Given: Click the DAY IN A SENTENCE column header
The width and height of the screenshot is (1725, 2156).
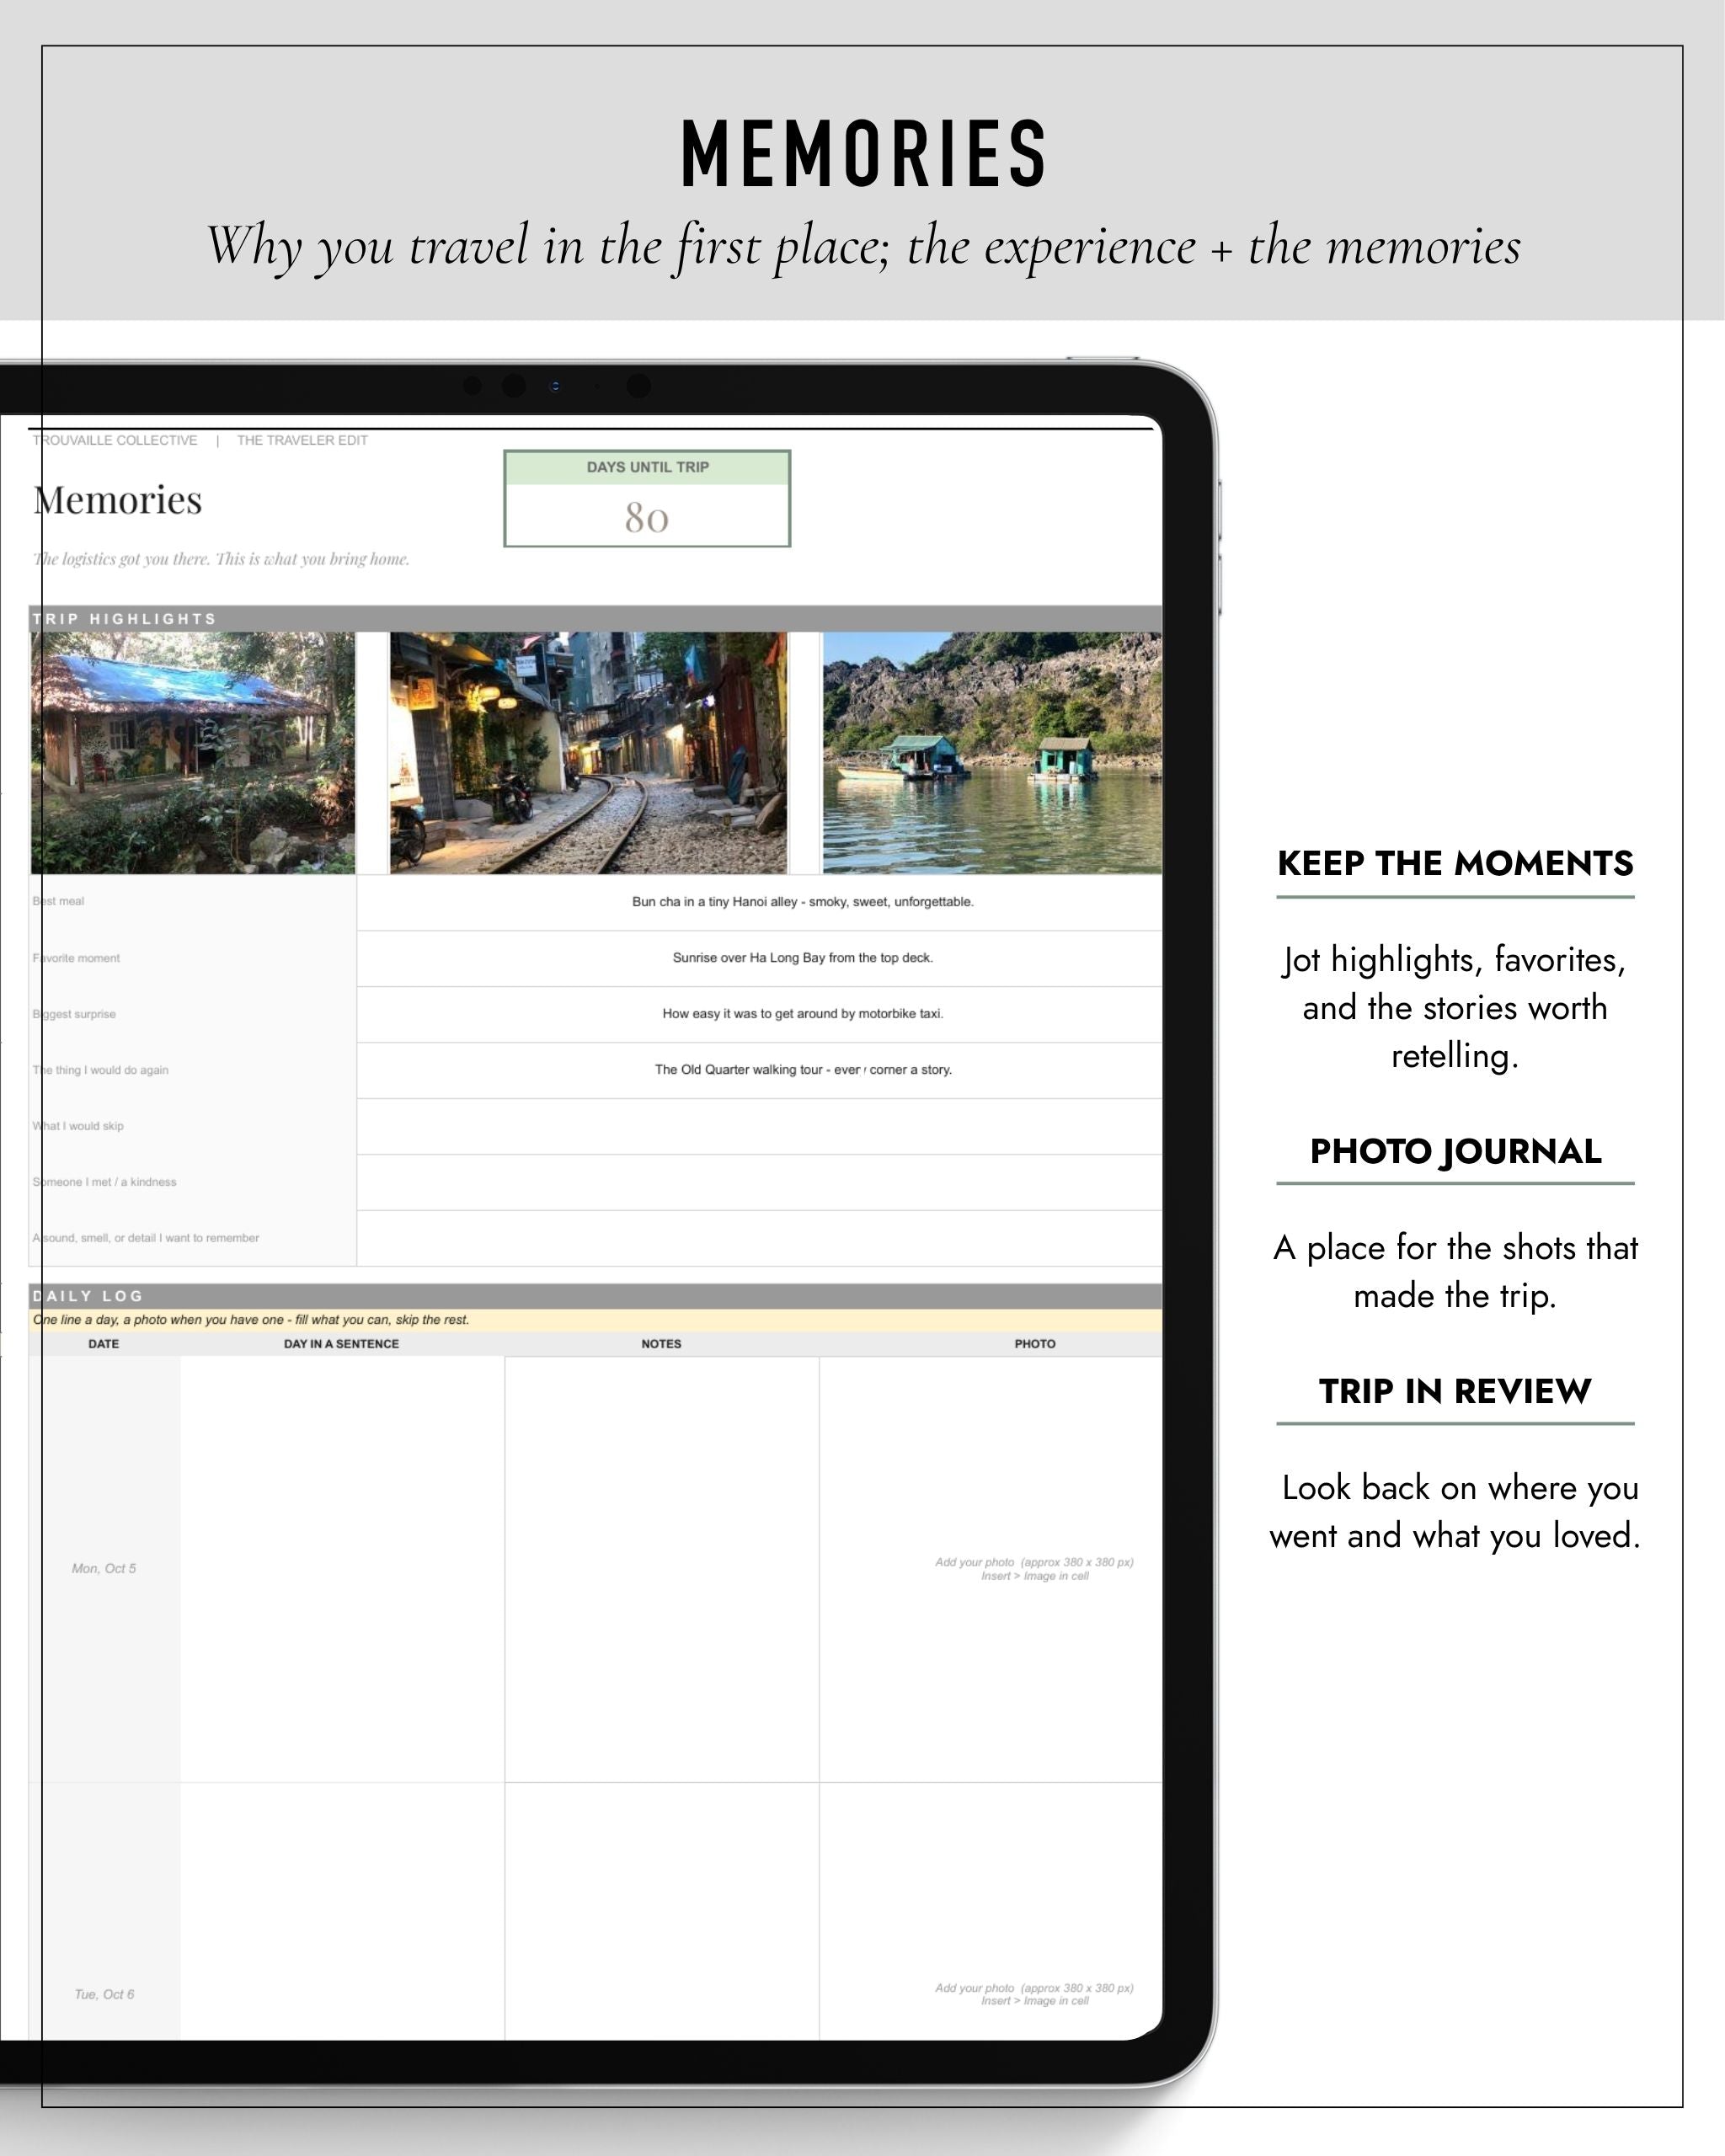Looking at the screenshot, I should coord(341,1344).
